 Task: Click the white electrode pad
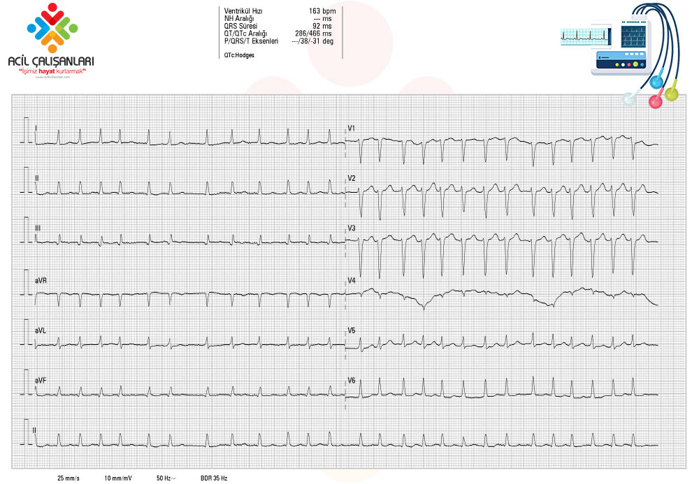(632, 97)
